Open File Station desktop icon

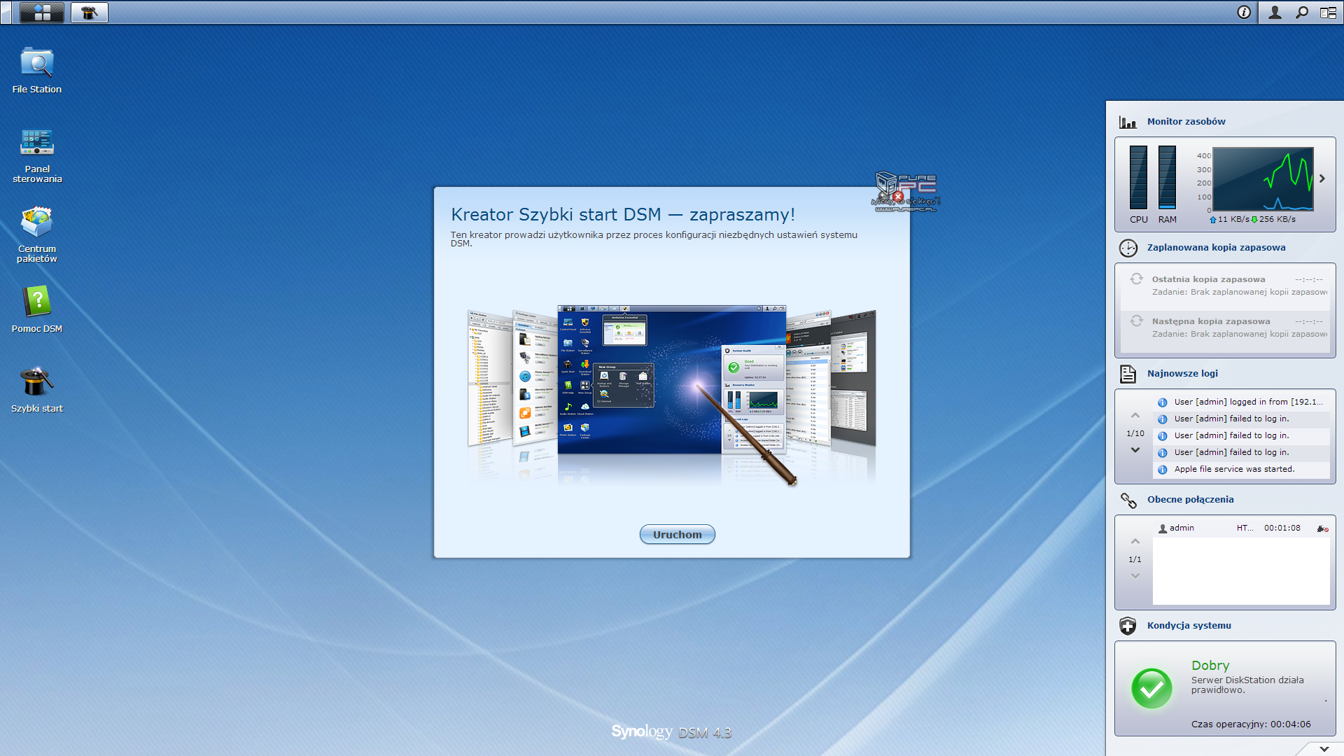pyautogui.click(x=37, y=71)
